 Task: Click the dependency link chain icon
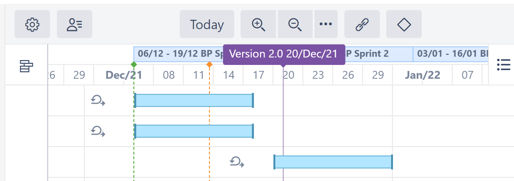(362, 24)
